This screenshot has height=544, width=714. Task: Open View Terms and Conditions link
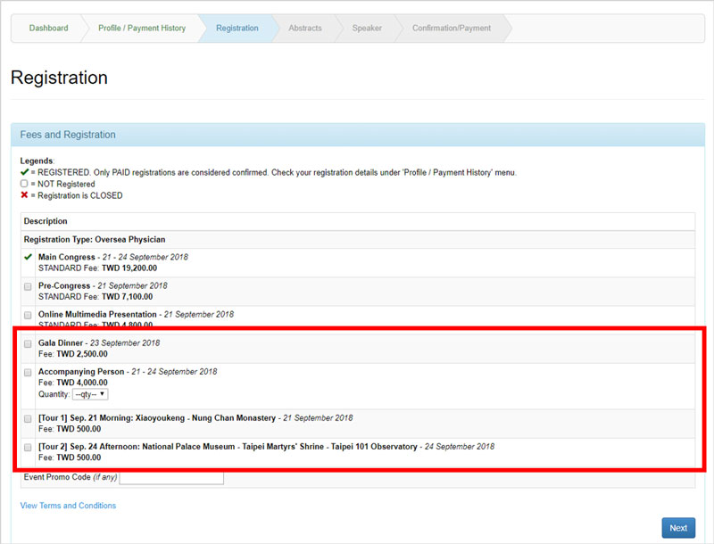(x=68, y=506)
